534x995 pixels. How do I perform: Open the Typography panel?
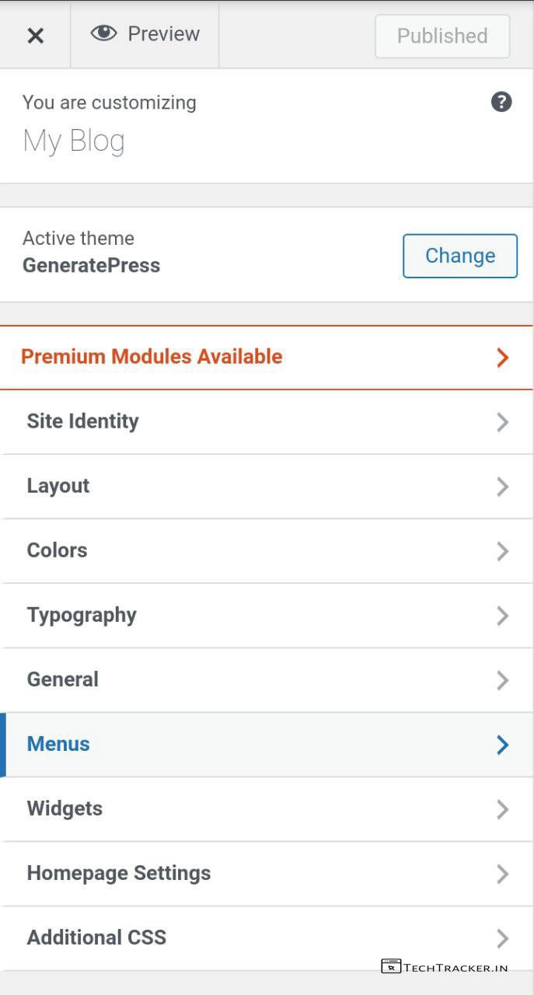[82, 615]
